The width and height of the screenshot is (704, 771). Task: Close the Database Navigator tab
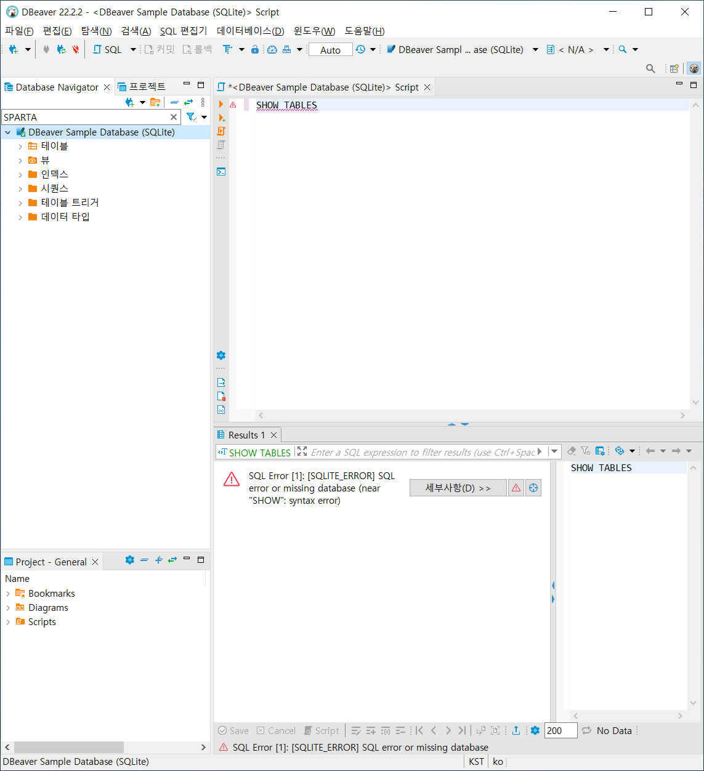click(107, 87)
